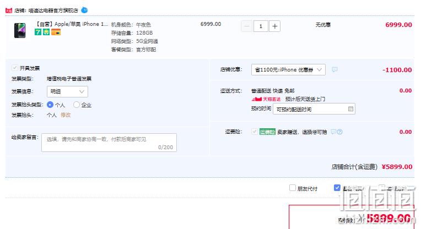
Task: Toggle the 运费险 checkbox
Action: (x=254, y=132)
